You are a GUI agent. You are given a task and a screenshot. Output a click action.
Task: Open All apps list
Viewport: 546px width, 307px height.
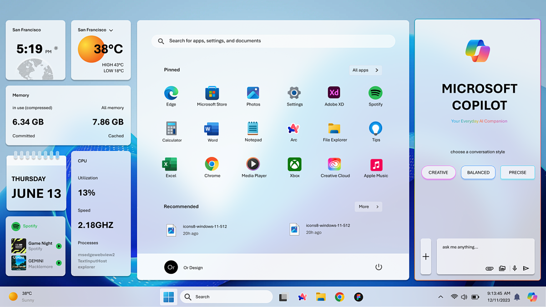tap(365, 70)
